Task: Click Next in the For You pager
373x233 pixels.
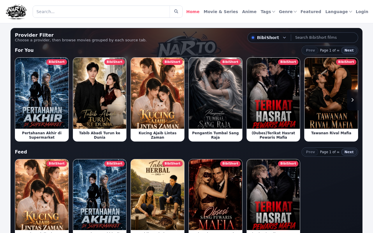Action: pyautogui.click(x=349, y=50)
